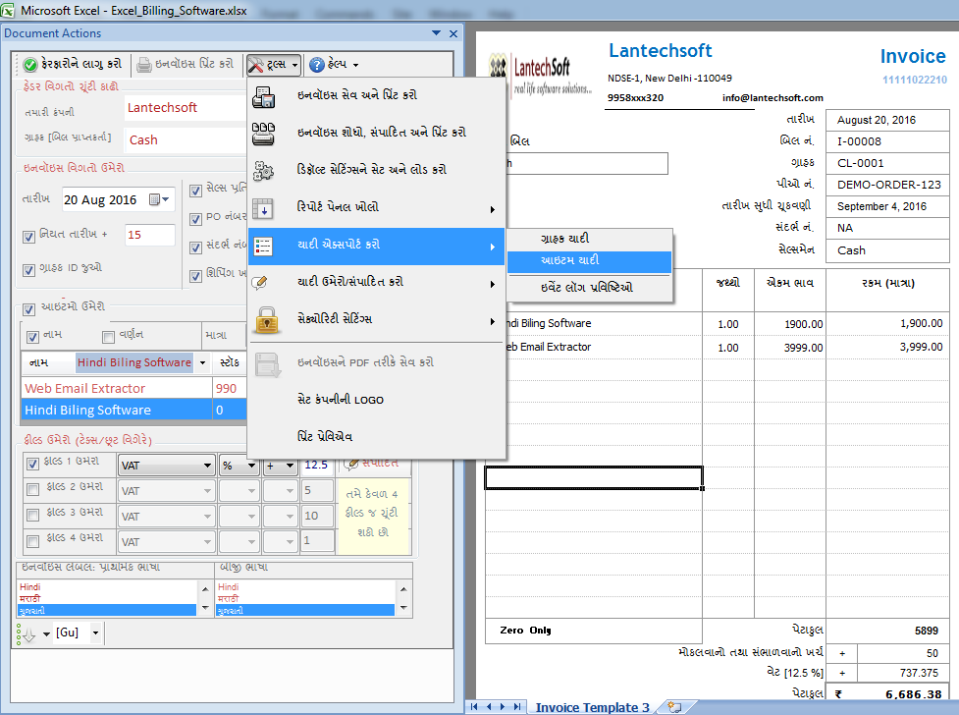Image resolution: width=959 pixels, height=715 pixels.
Task: Expand the Document Actions pane options arrow
Action: [436, 33]
